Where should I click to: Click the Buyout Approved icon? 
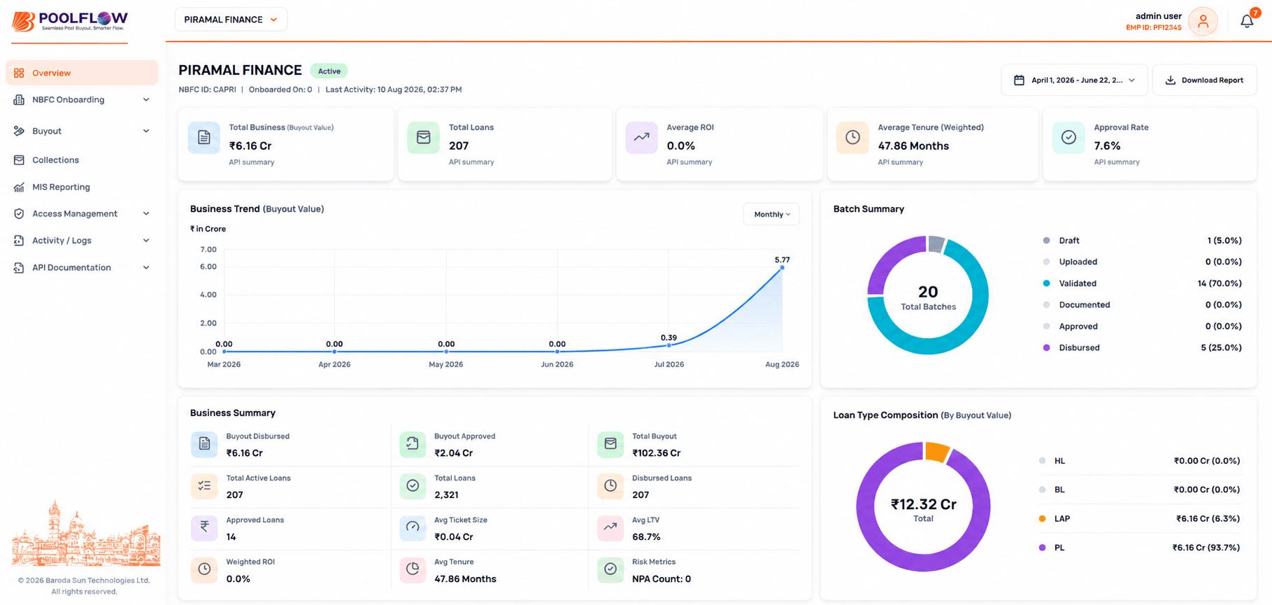click(413, 444)
